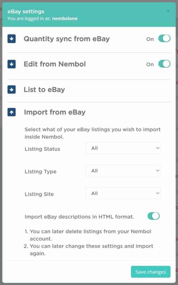Image resolution: width=178 pixels, height=285 pixels.
Task: Open the Listing Site dropdown
Action: click(123, 193)
